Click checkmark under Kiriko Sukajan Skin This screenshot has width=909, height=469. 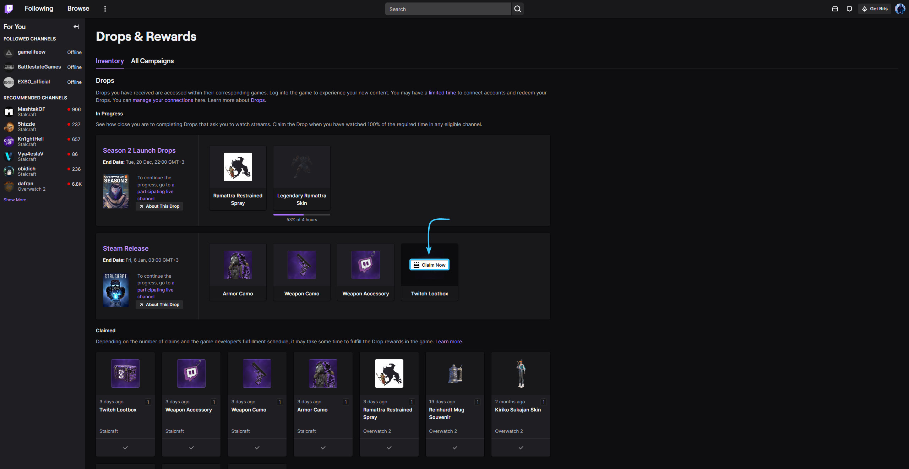pyautogui.click(x=521, y=448)
